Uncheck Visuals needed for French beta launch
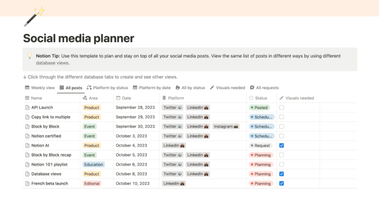The width and height of the screenshot is (379, 199). click(282, 184)
